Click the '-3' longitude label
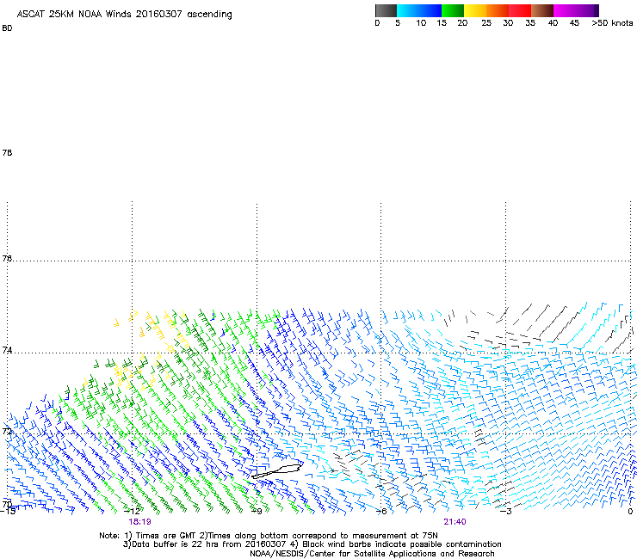 [x=505, y=512]
